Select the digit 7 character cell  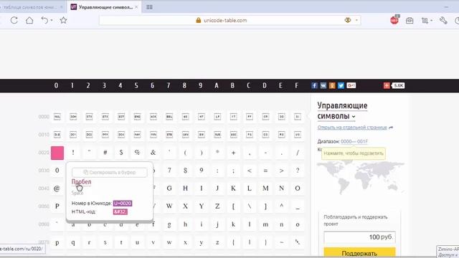(169, 171)
